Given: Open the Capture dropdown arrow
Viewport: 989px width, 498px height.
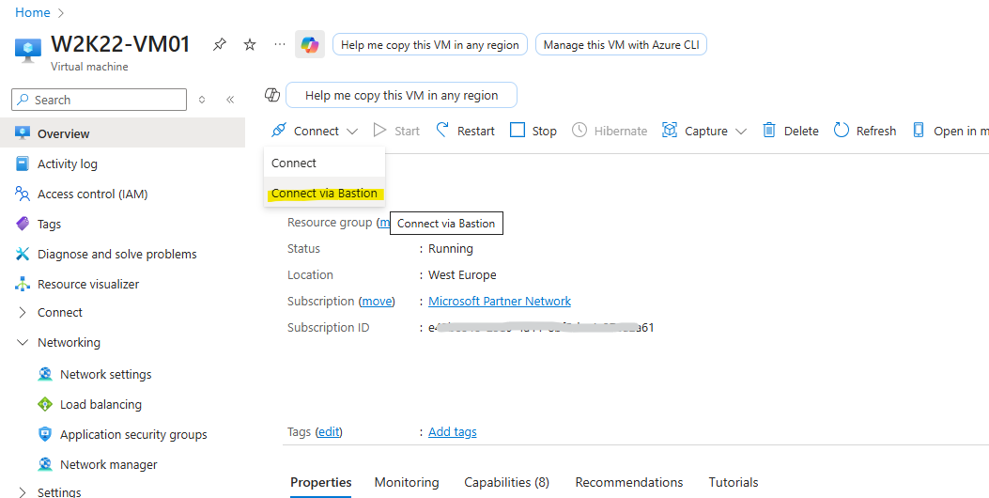Looking at the screenshot, I should tap(741, 132).
